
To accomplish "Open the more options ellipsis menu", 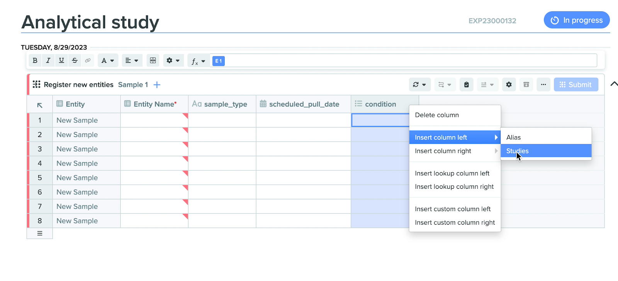I will 543,85.
